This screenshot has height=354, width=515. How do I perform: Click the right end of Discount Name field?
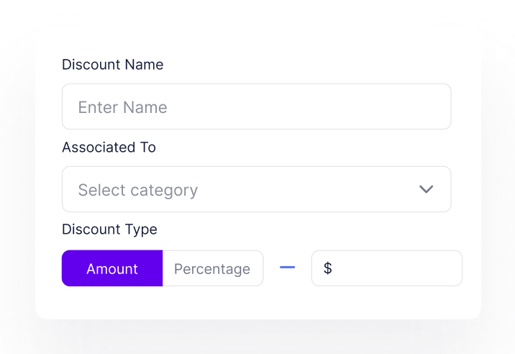click(432, 107)
